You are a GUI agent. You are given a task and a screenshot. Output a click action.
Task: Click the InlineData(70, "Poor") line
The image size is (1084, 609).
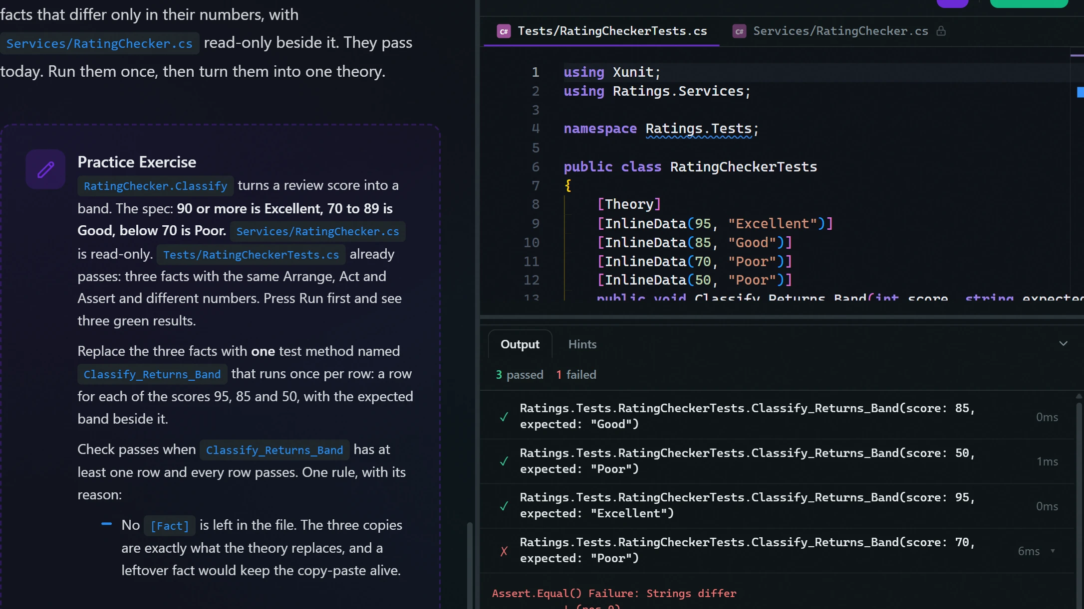tap(694, 261)
